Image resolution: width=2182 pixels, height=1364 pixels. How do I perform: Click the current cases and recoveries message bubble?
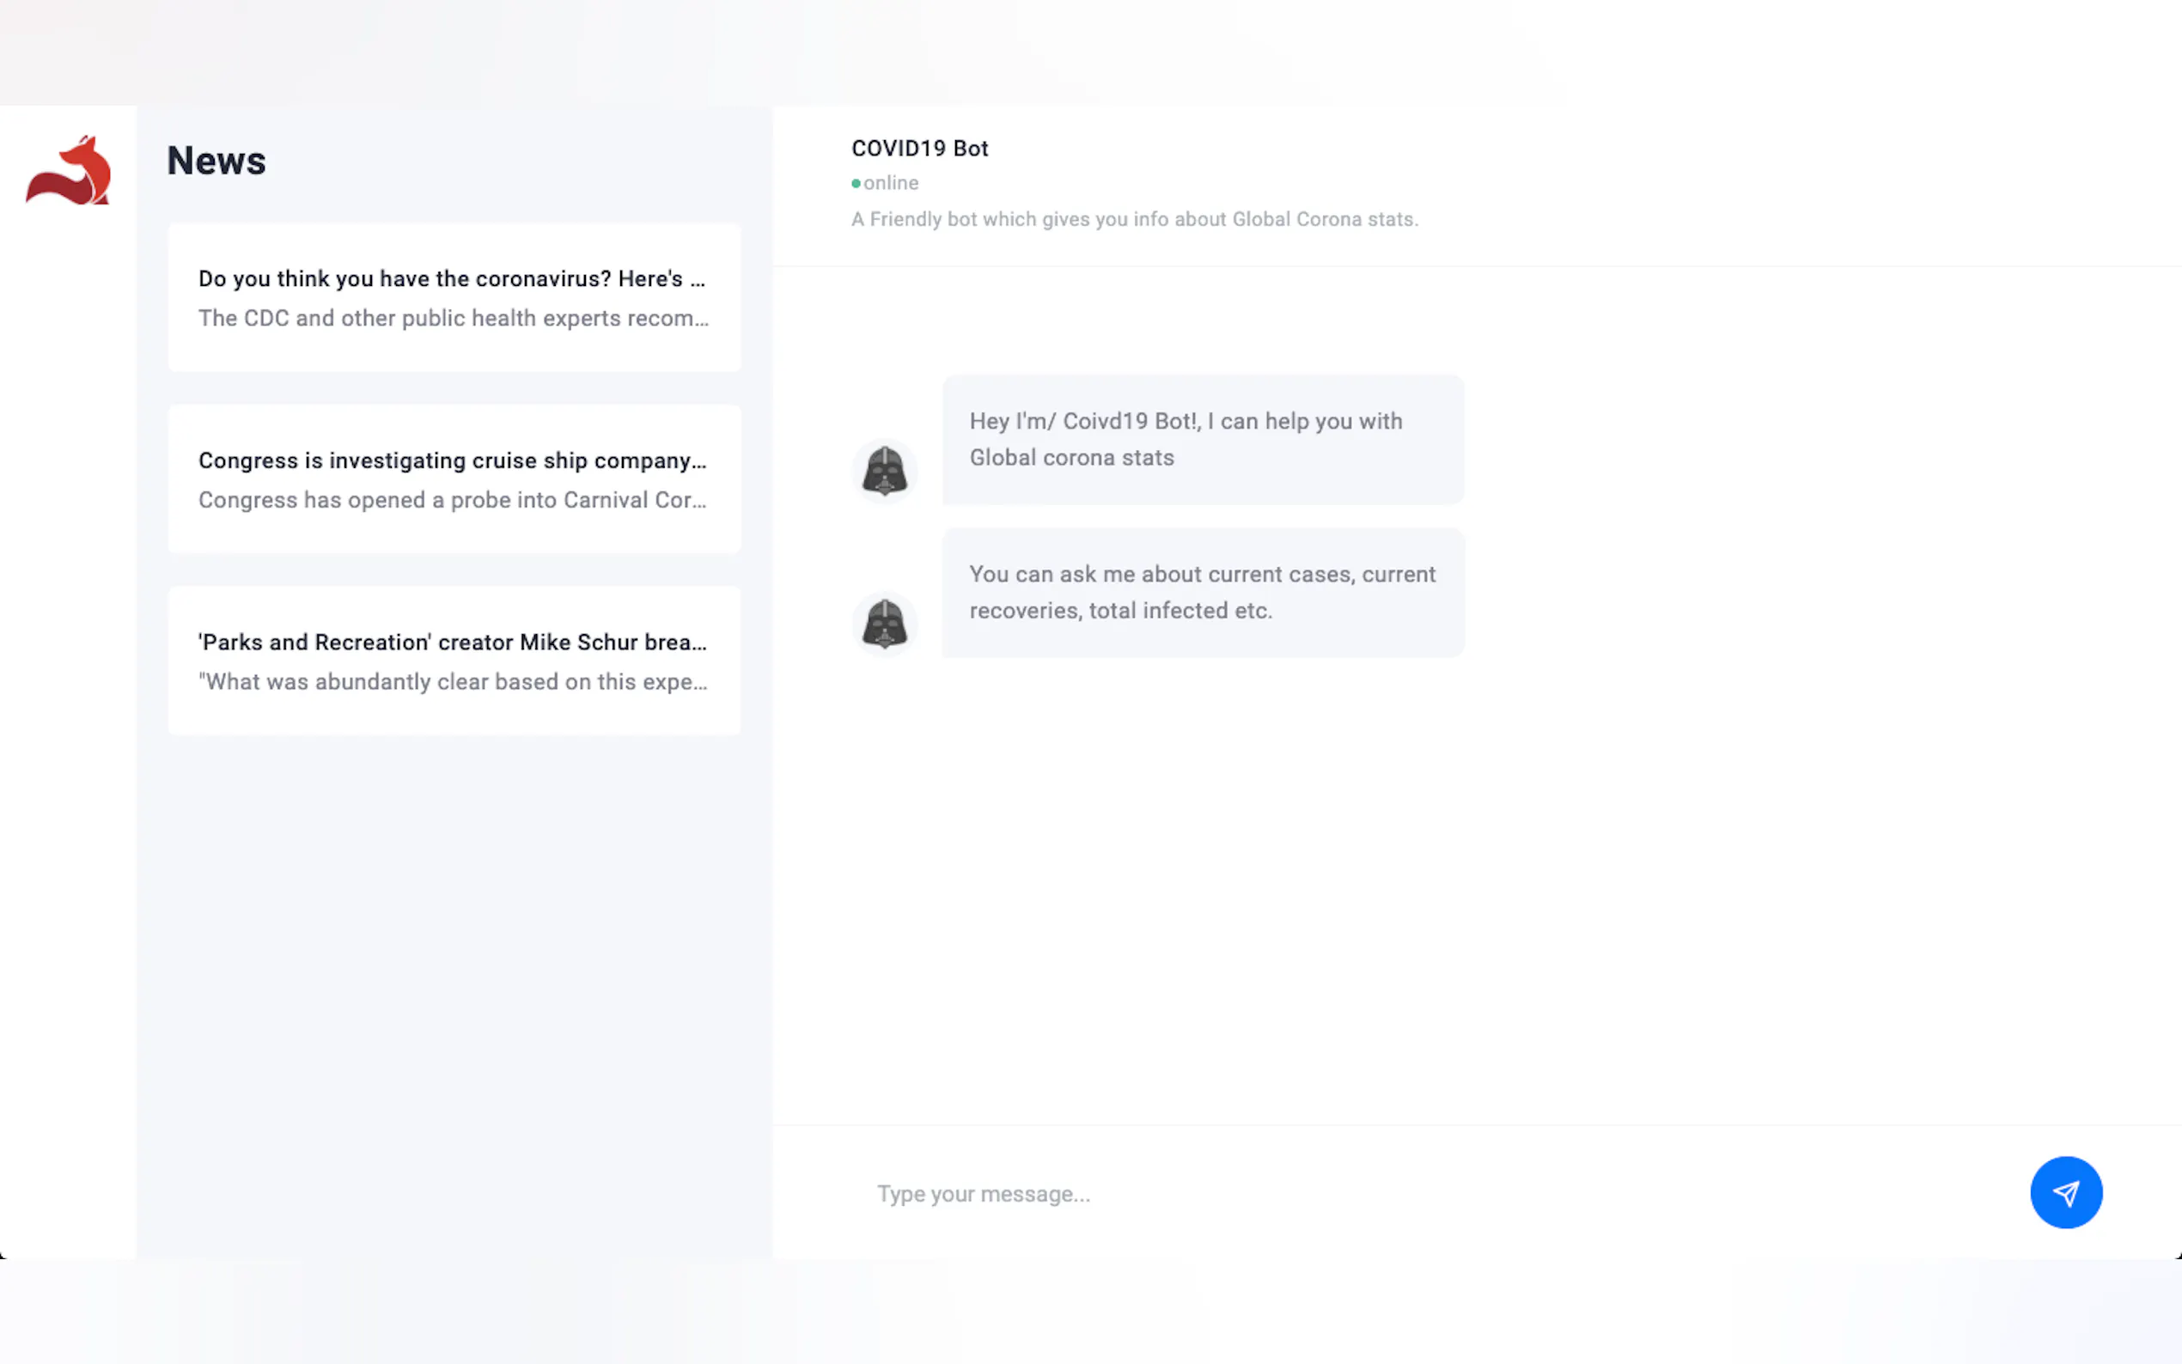(1203, 593)
